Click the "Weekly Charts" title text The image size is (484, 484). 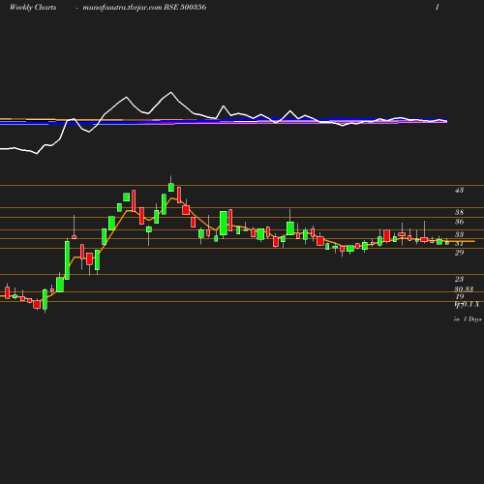(33, 7)
